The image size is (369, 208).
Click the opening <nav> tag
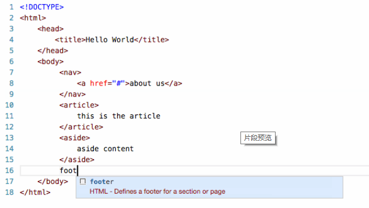(70, 72)
